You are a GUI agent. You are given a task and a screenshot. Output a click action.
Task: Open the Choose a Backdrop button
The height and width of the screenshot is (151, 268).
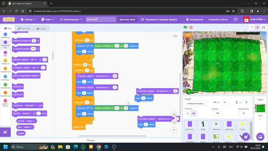(x=260, y=137)
